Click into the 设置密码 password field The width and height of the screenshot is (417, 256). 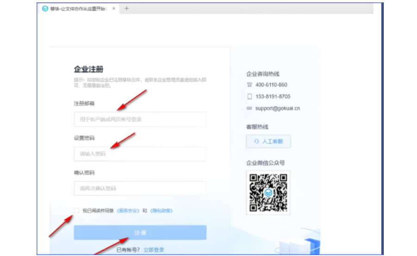(x=140, y=154)
